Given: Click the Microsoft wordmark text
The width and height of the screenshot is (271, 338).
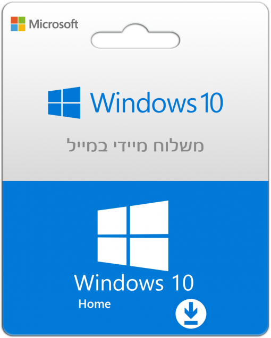Looking at the screenshot, I should pyautogui.click(x=54, y=24).
